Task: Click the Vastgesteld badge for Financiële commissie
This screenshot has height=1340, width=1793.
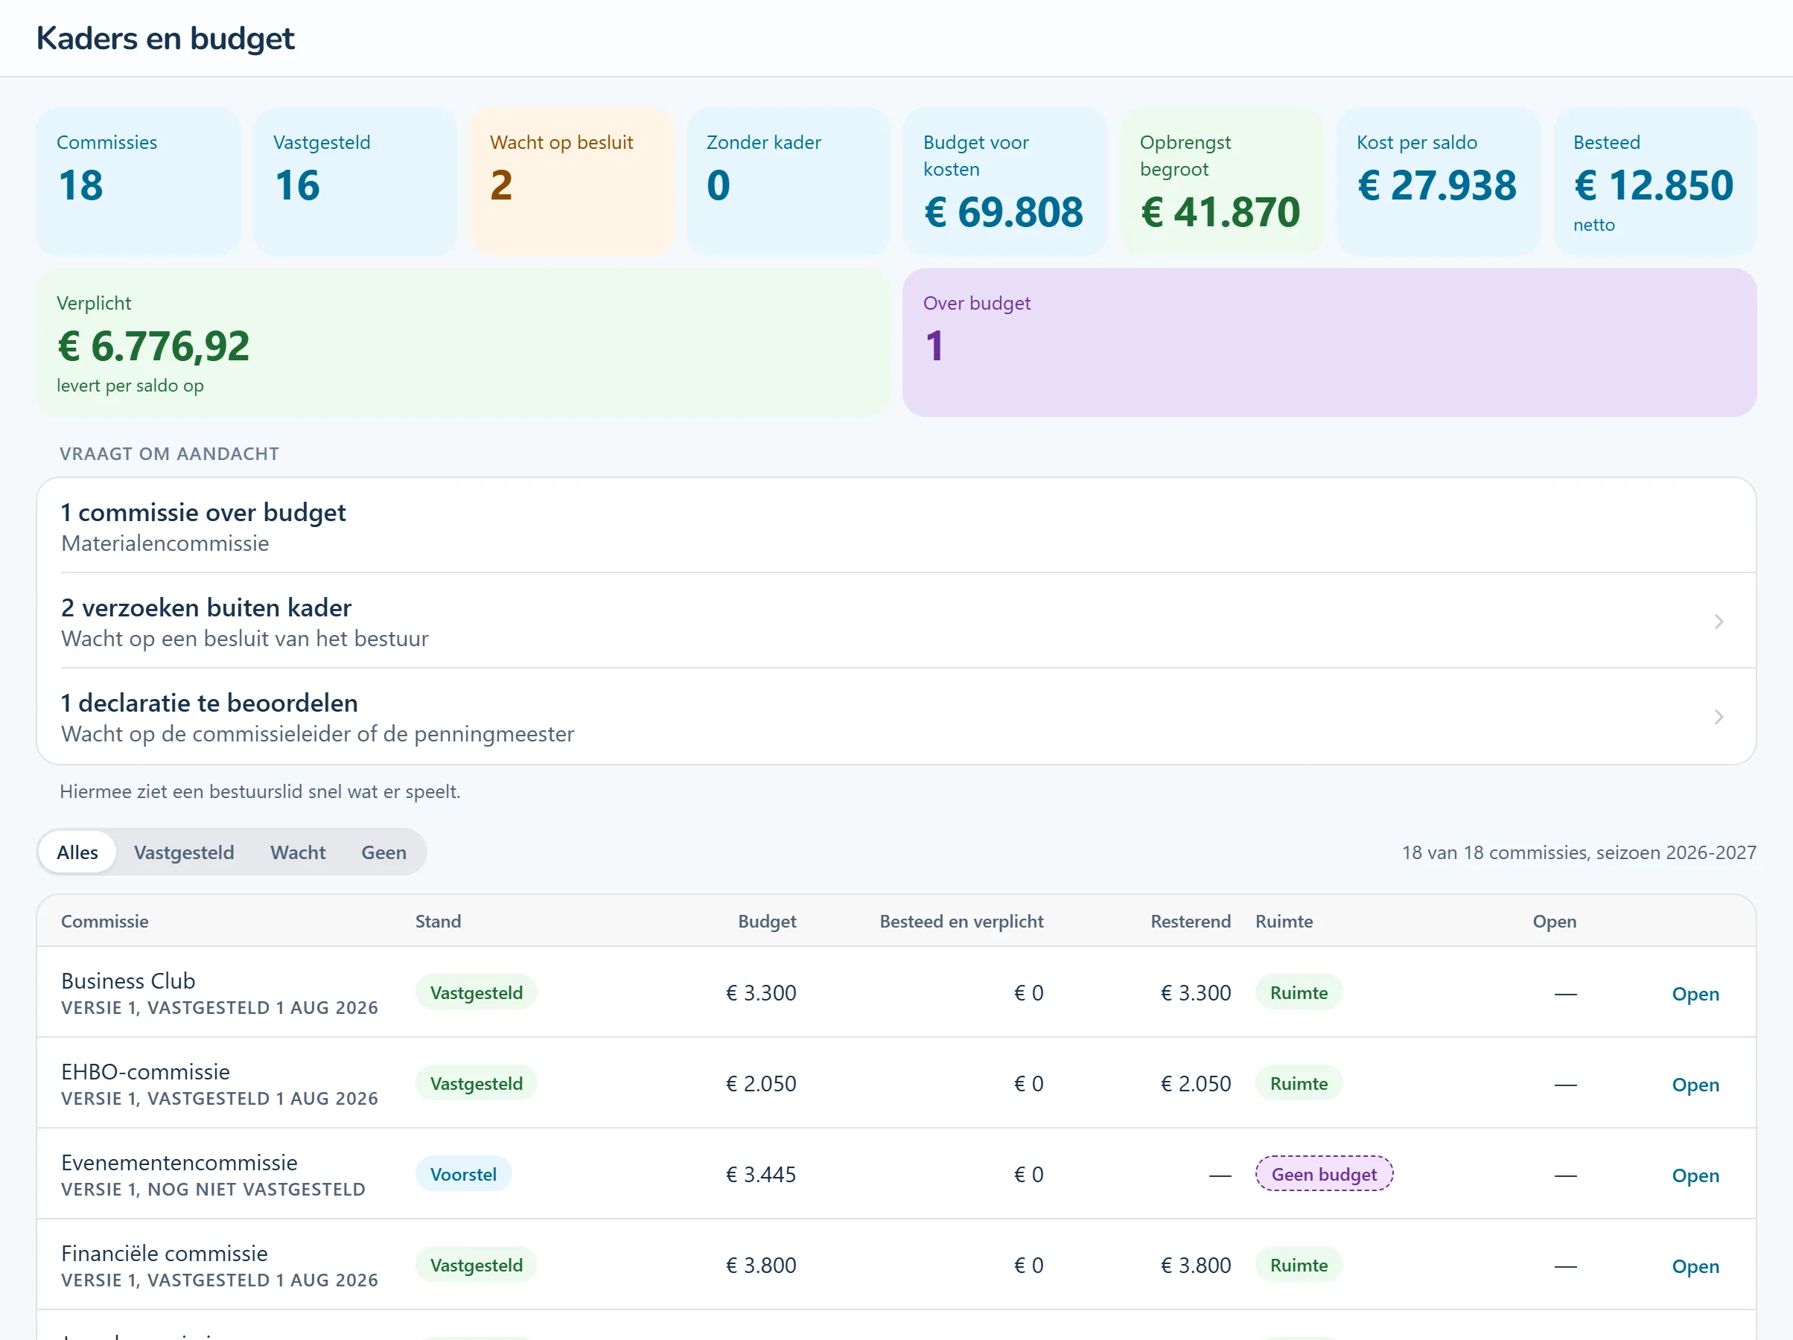Action: pos(476,1265)
